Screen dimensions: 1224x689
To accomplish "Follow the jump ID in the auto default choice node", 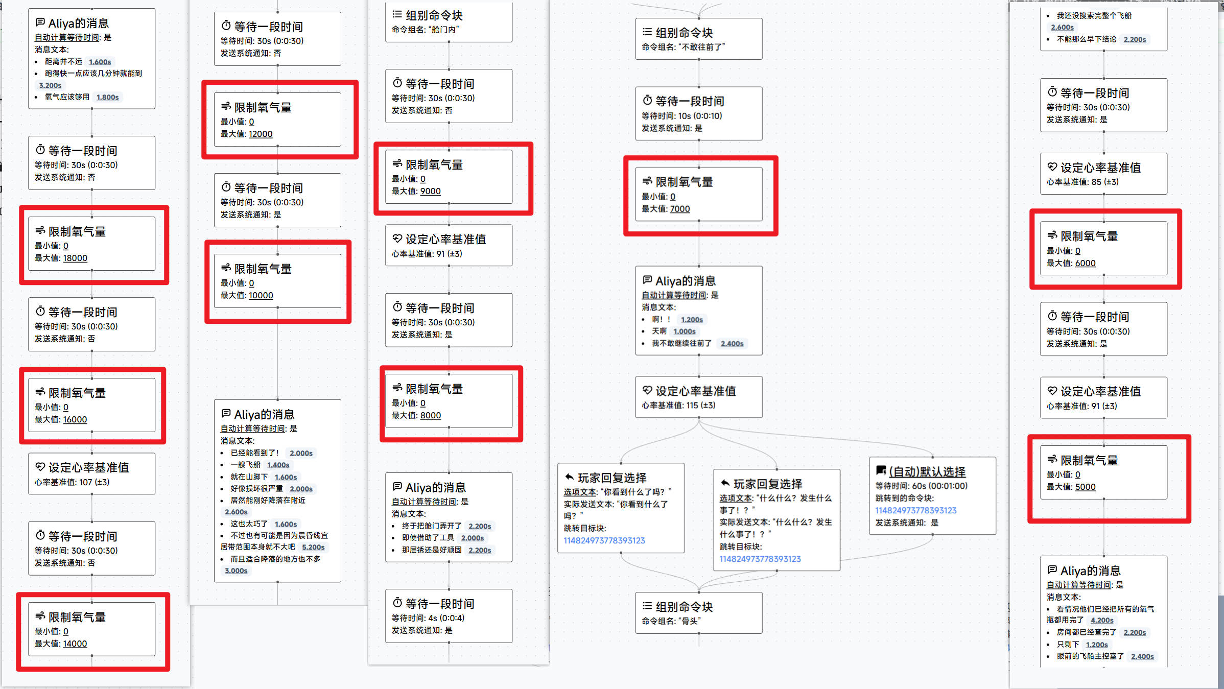I will (915, 510).
